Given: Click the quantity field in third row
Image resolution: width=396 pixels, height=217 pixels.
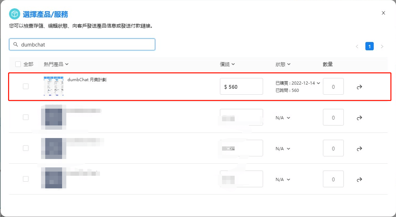Looking at the screenshot, I should 333,148.
